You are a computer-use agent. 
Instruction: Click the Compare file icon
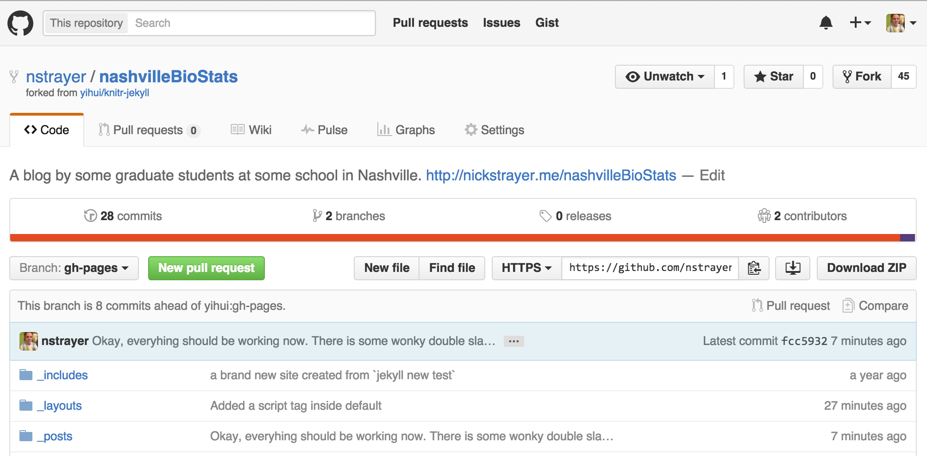tap(848, 305)
